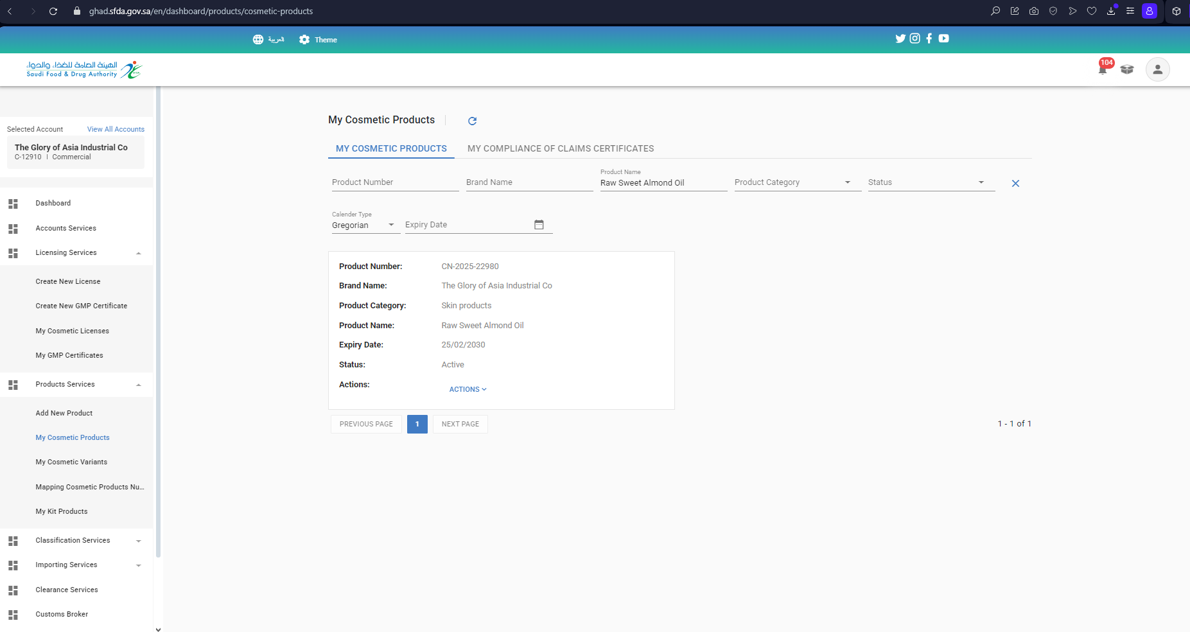This screenshot has width=1190, height=632.
Task: Click View All Accounts link
Action: (x=116, y=129)
